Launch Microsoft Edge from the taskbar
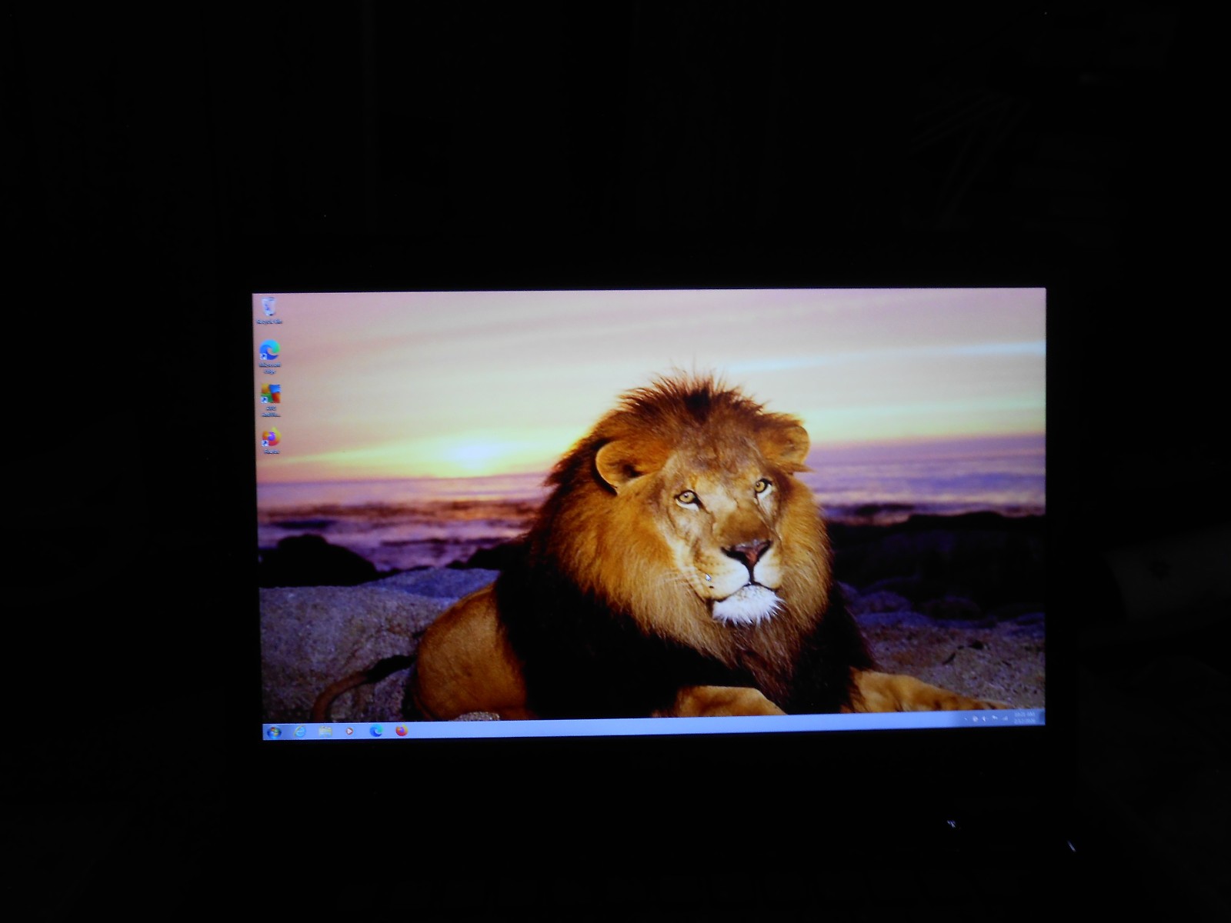1231x923 pixels. [376, 731]
